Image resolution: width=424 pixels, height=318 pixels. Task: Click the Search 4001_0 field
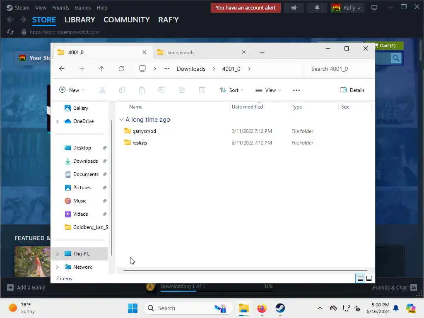coord(338,69)
